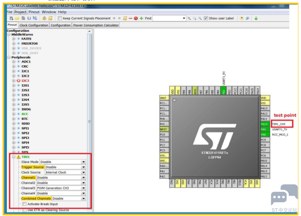Toggle Keep Current Signals Placement checkbox
Screen dimensions: 301x216
(60, 18)
